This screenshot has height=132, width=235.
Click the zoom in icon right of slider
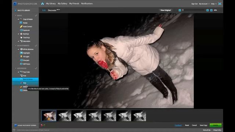click(x=207, y=10)
